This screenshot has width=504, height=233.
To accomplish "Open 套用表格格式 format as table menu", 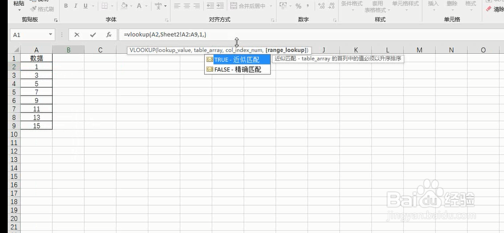I will pos(377,7).
